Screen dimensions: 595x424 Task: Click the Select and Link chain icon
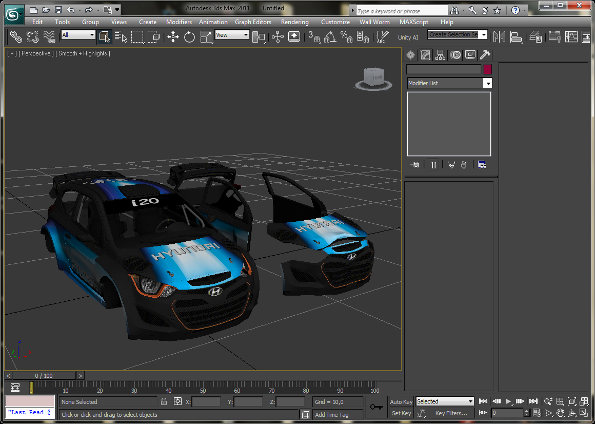pyautogui.click(x=16, y=36)
